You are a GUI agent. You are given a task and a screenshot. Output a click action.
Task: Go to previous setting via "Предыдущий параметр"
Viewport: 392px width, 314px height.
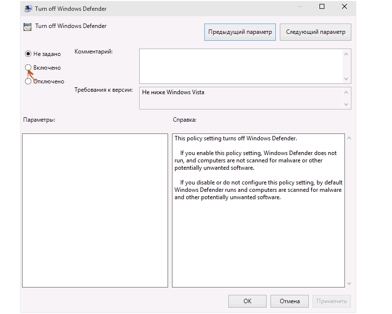click(x=240, y=32)
